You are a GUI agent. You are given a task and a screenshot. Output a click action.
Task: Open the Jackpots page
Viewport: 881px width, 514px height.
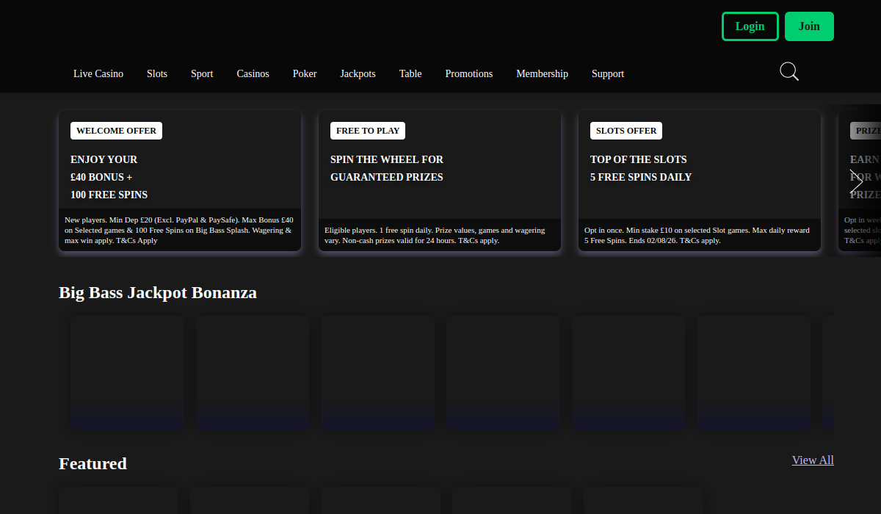[358, 73]
